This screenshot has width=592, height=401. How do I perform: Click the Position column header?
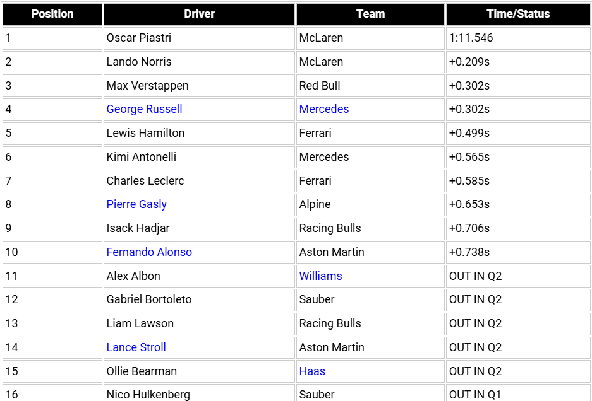point(52,15)
